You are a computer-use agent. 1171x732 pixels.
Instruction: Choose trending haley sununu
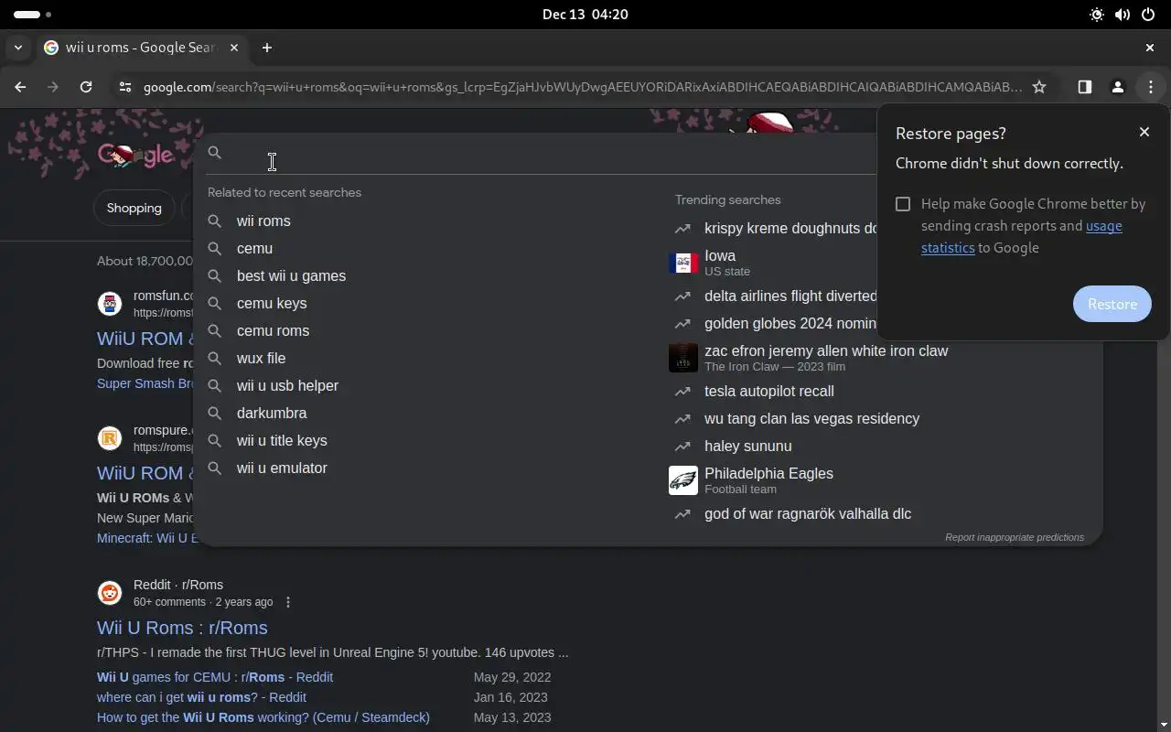click(x=748, y=446)
